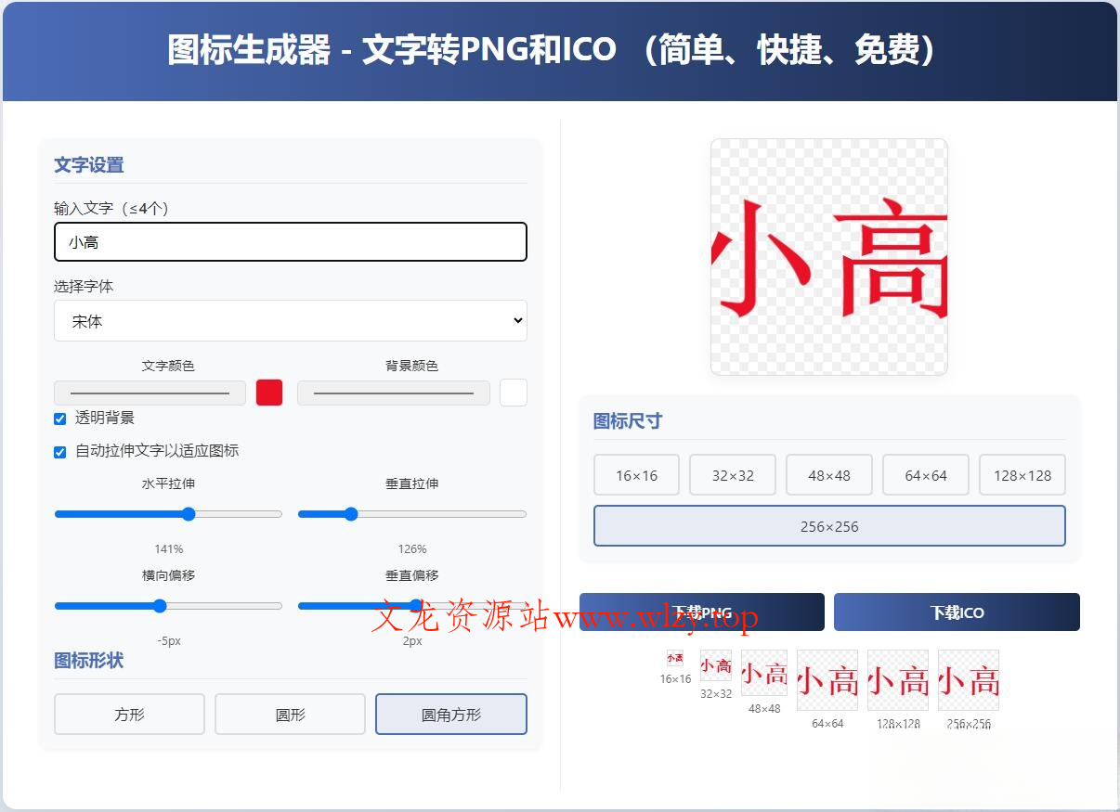This screenshot has width=1120, height=812.
Task: View the 64×64 preview thumbnail
Action: click(827, 681)
